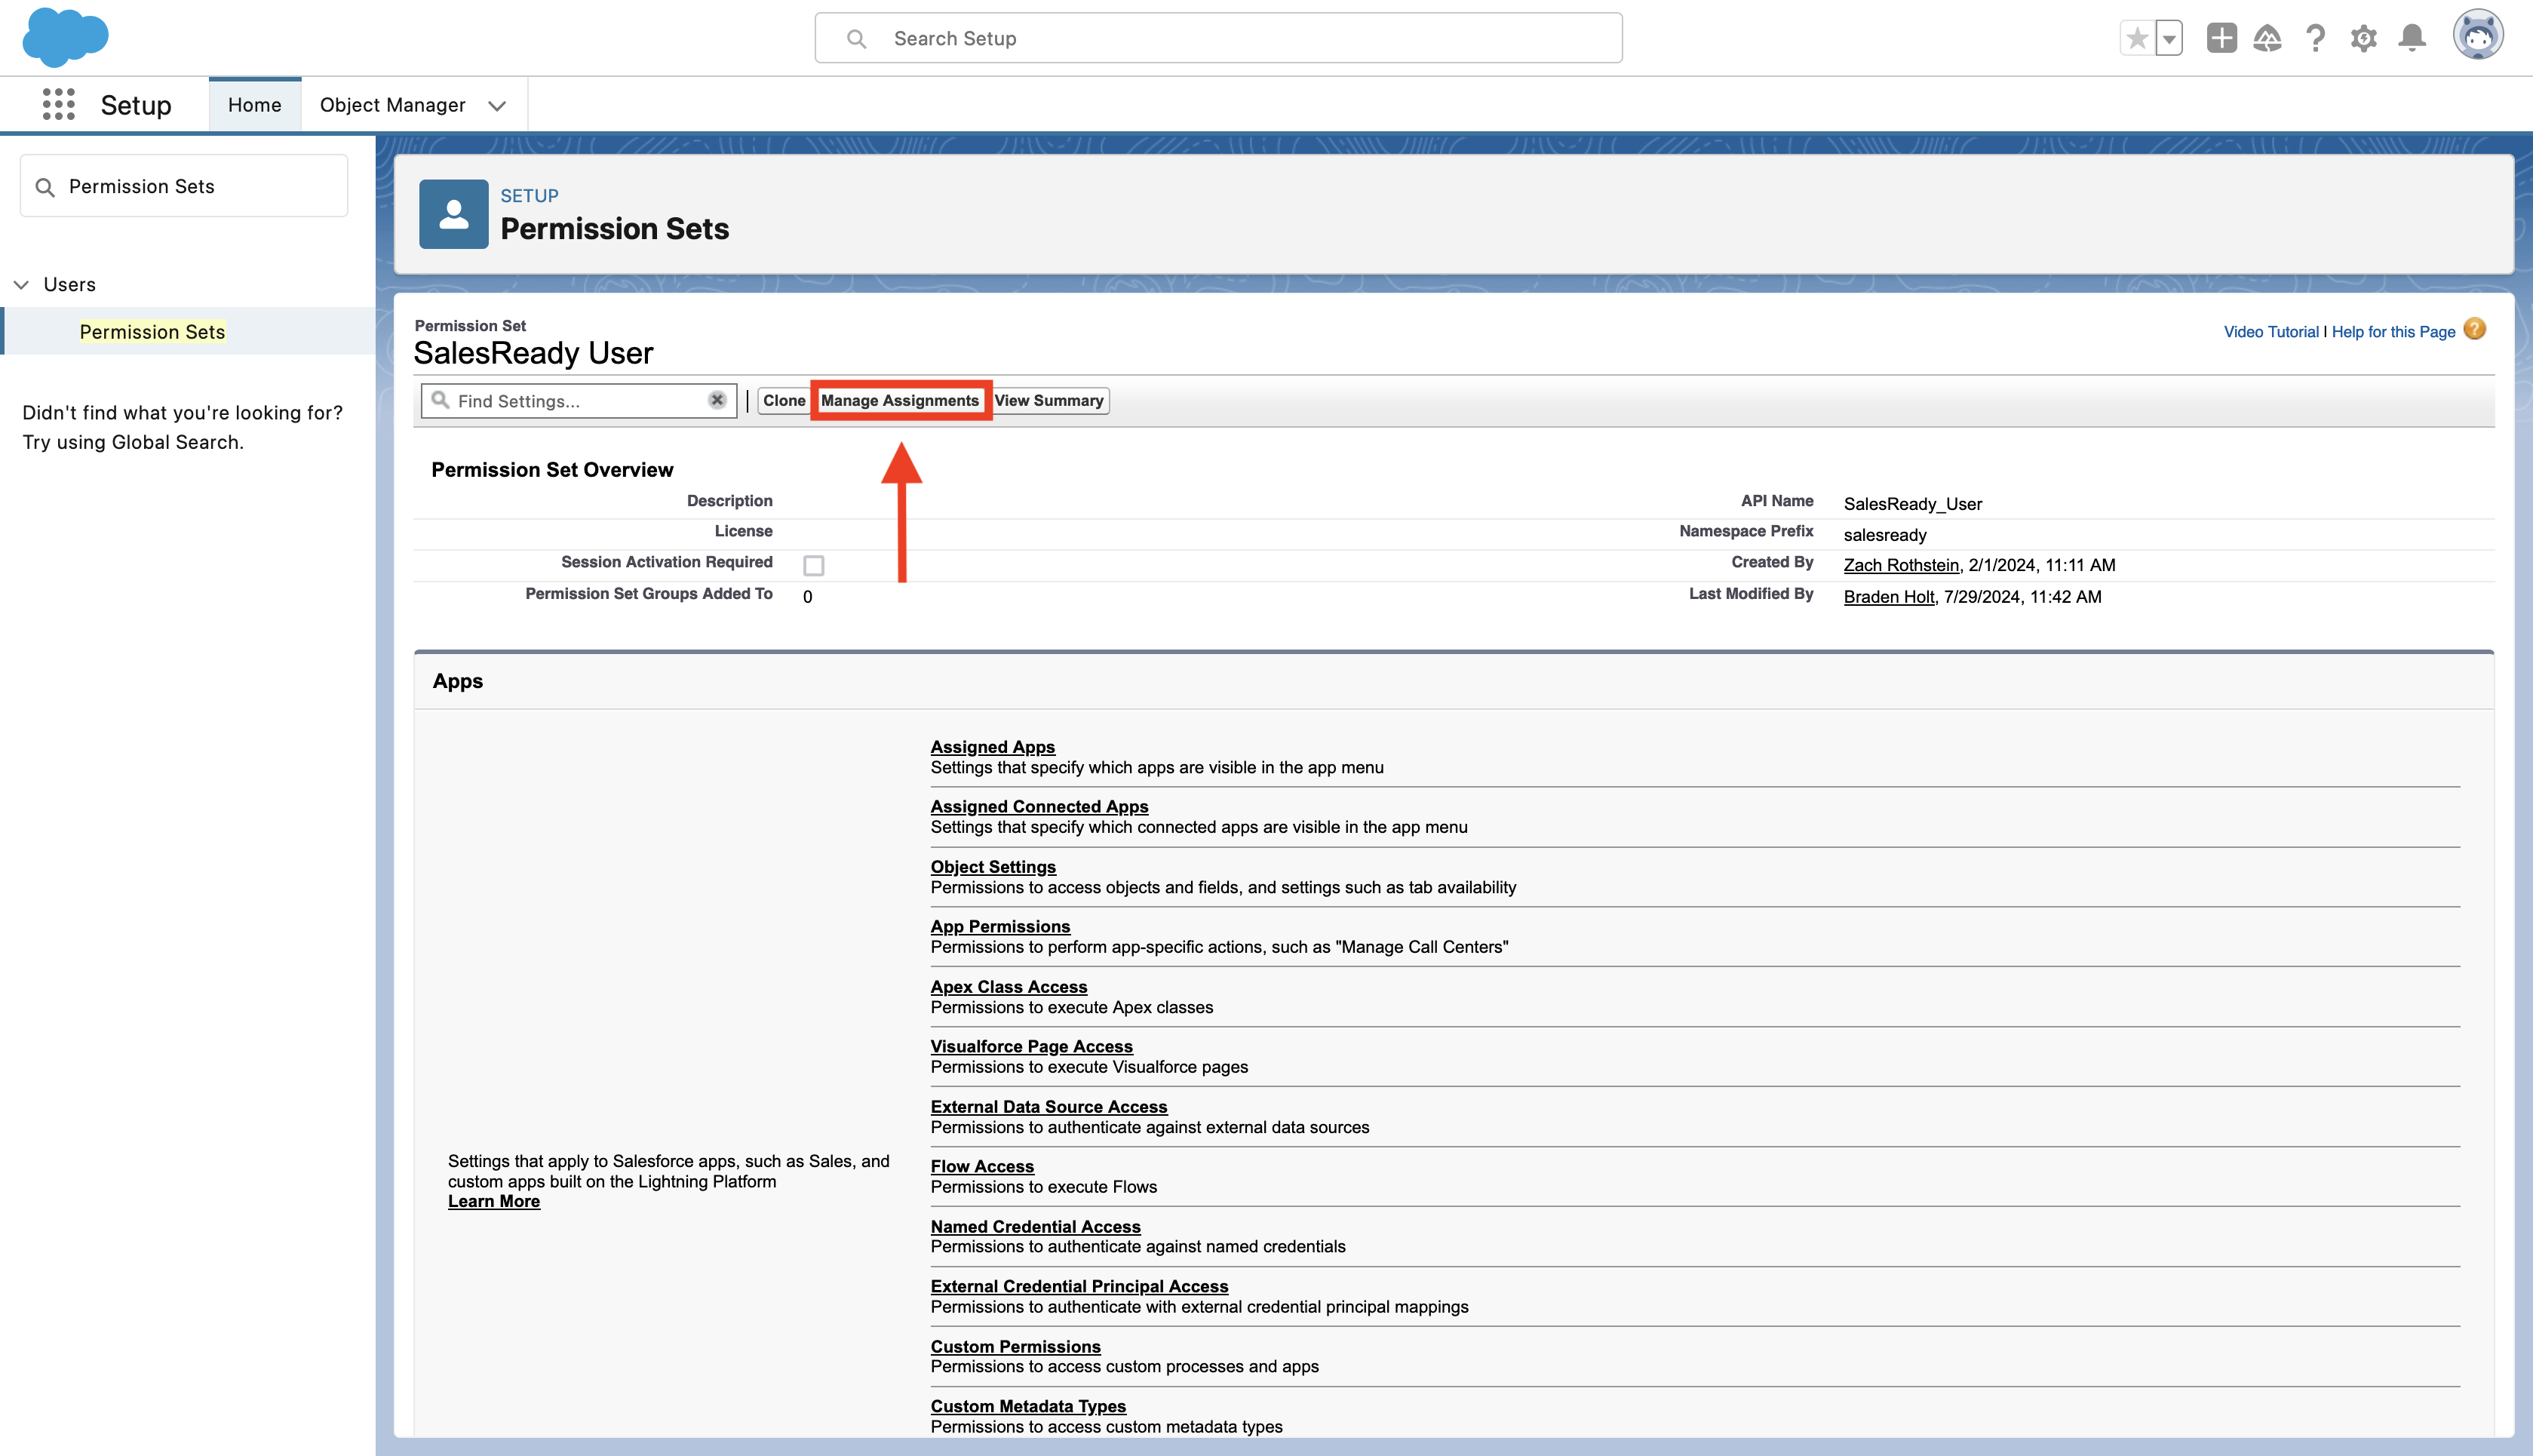Collapse the Users tree section
This screenshot has height=1456, width=2533.
[x=21, y=284]
